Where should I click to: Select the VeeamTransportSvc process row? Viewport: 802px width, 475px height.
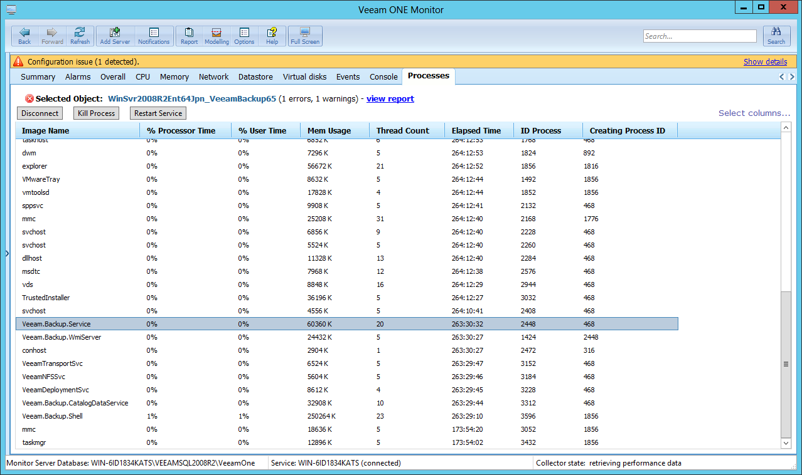click(x=347, y=363)
